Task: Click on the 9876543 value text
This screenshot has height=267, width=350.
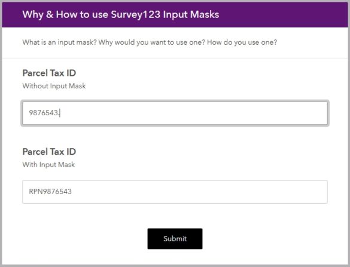Action: tap(44, 113)
